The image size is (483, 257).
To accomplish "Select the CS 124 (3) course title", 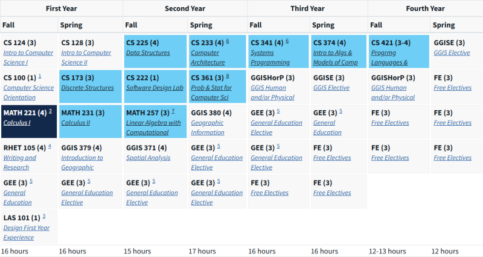I will coord(20,43).
